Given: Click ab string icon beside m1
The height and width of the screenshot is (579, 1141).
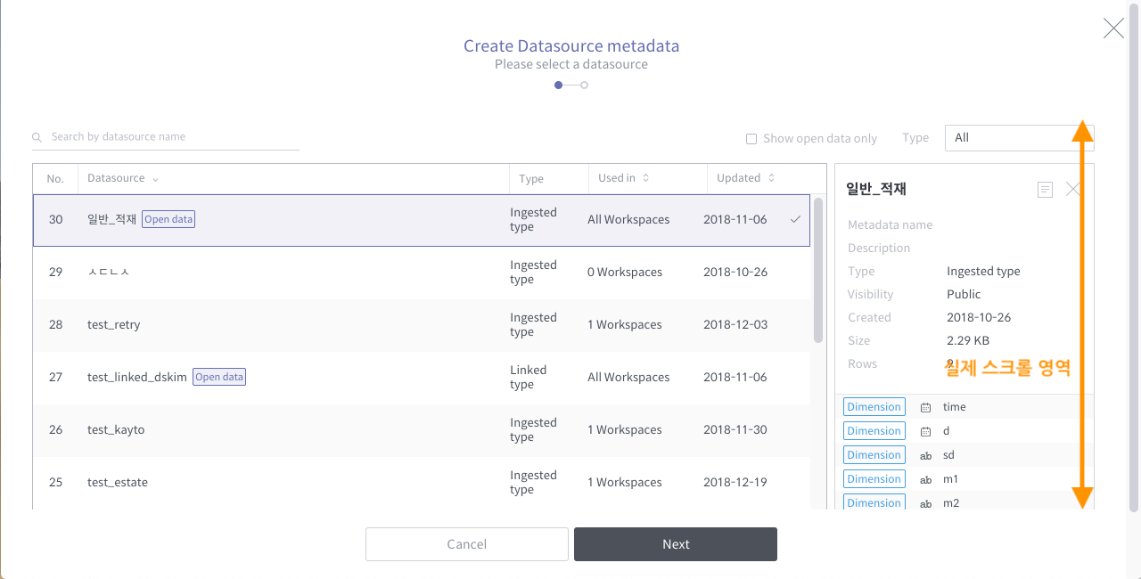Looking at the screenshot, I should [x=925, y=480].
